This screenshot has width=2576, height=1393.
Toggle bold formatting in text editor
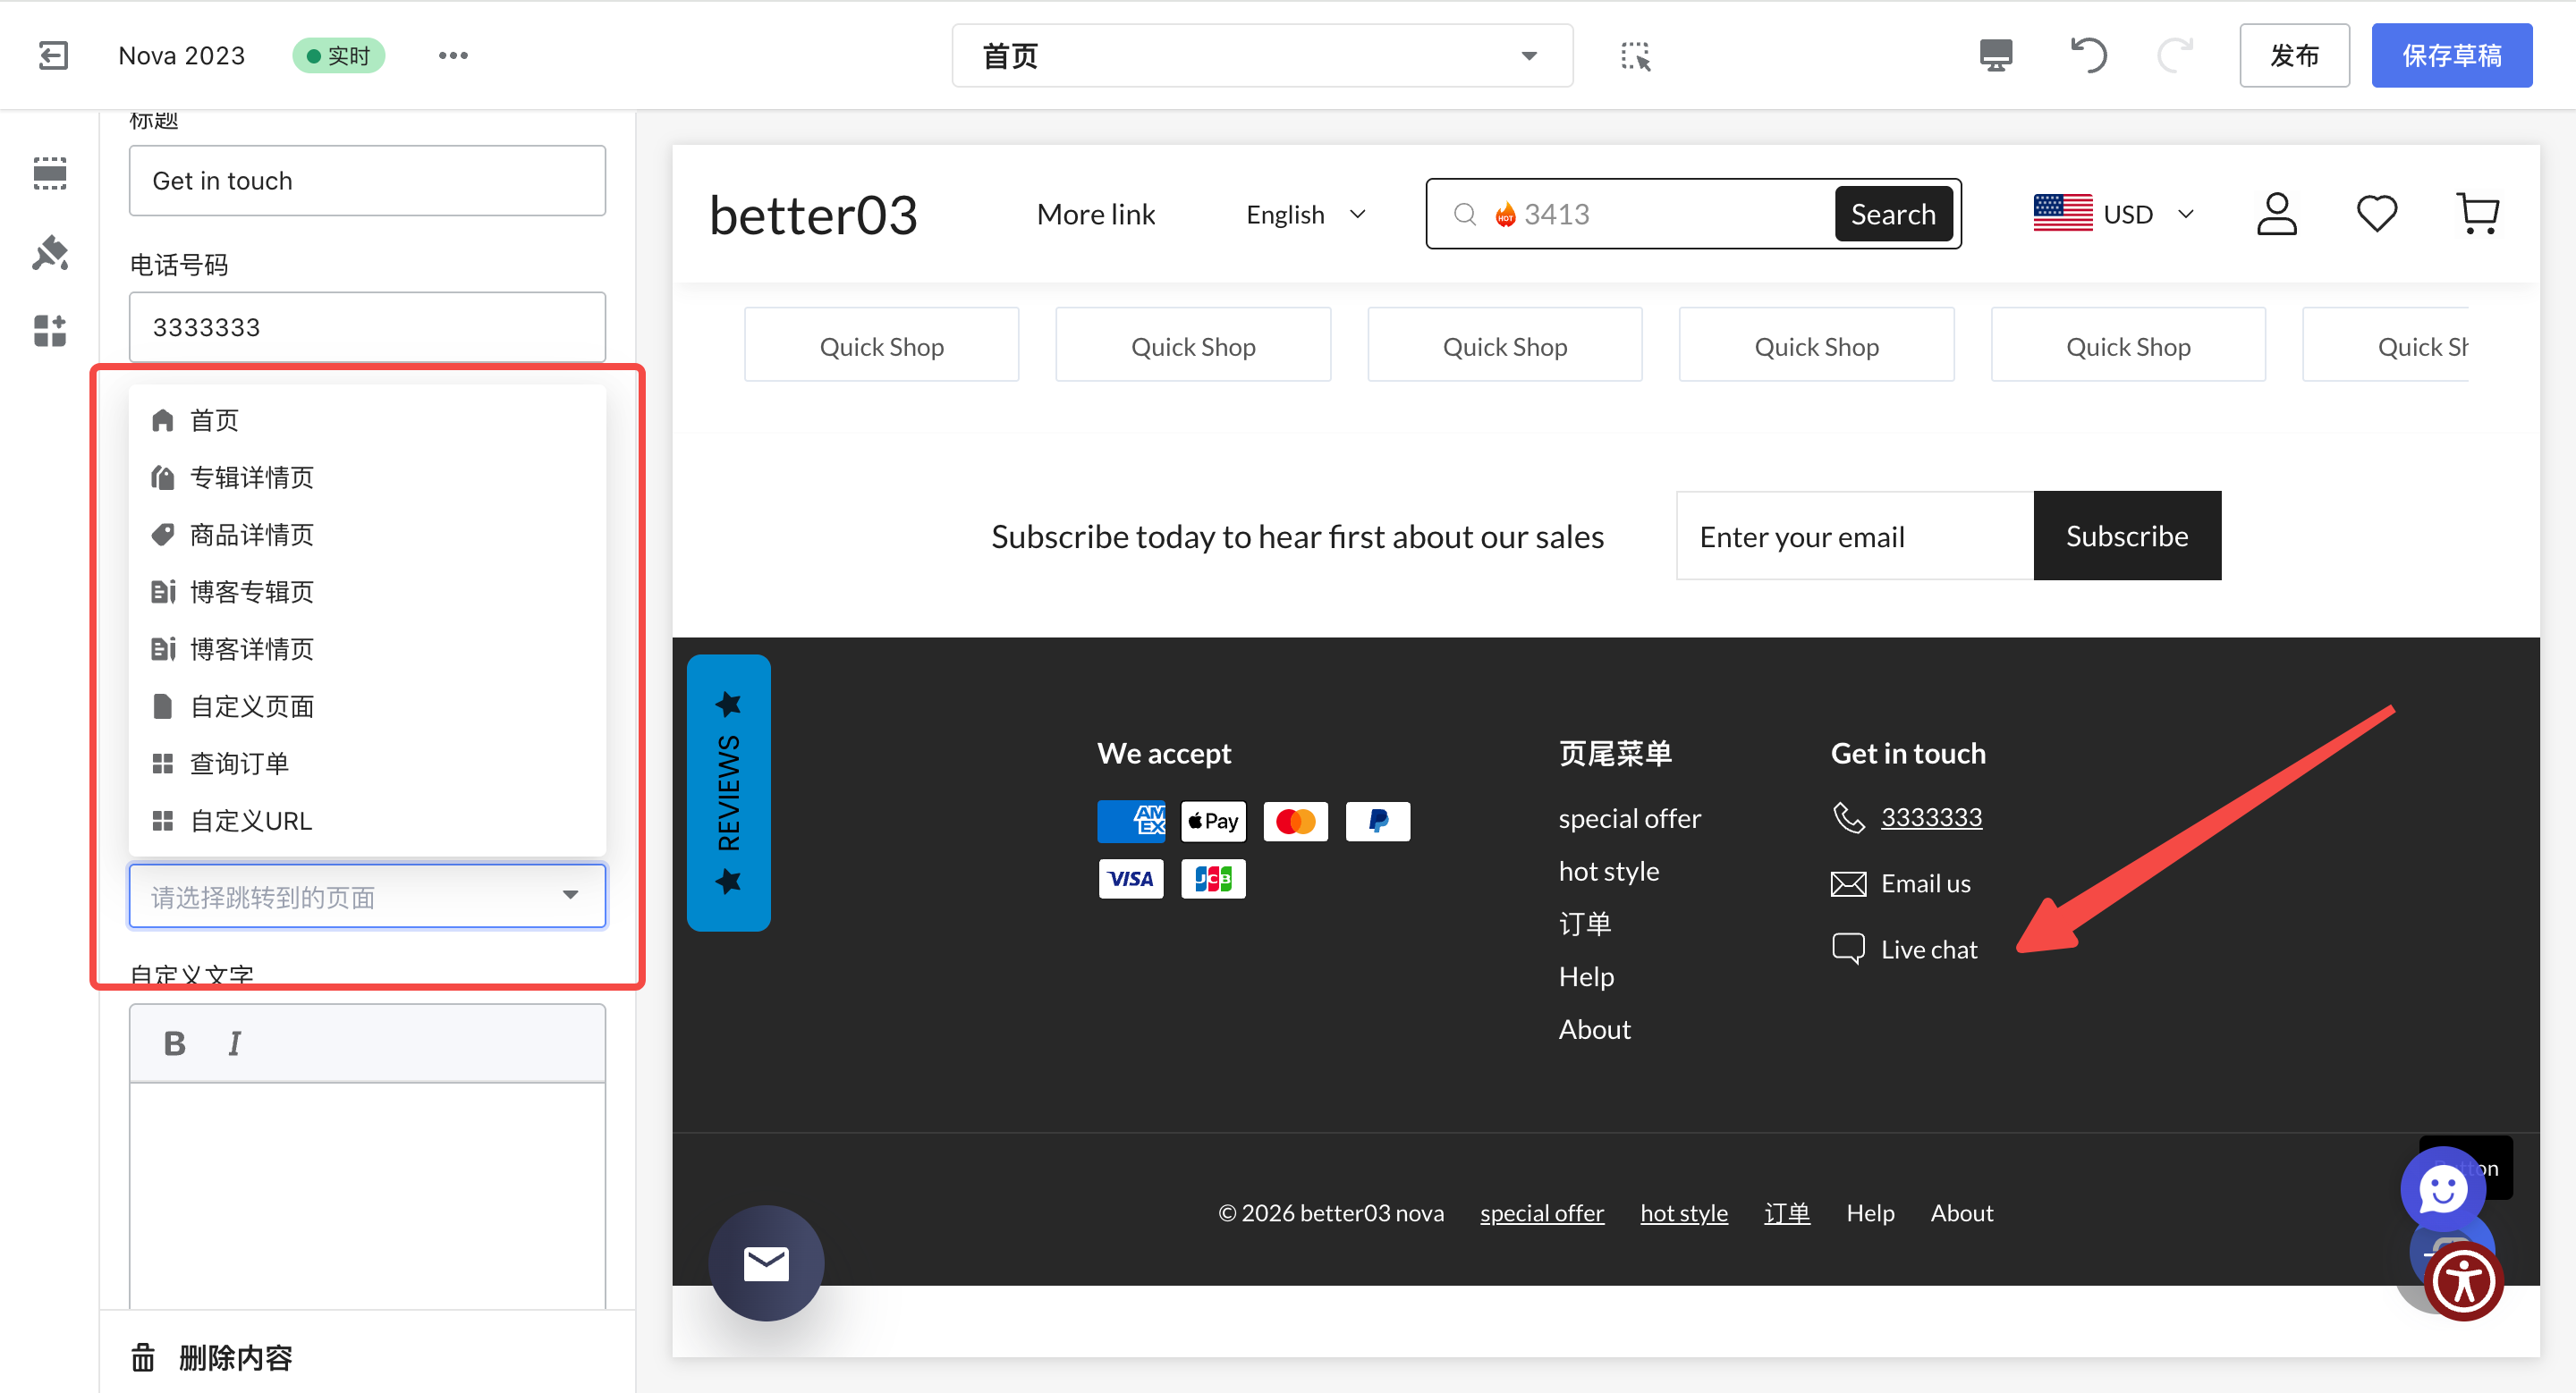175,1043
